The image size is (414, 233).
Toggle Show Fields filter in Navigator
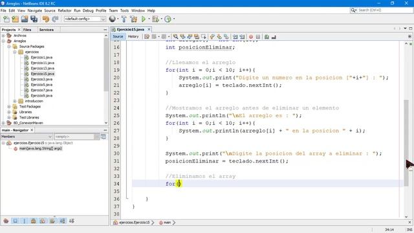click(x=15, y=221)
